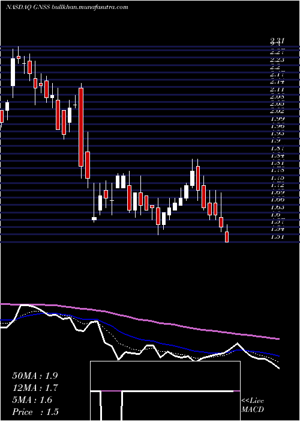
Task: Click the pink 50MA line
Action: pyautogui.click(x=139, y=319)
